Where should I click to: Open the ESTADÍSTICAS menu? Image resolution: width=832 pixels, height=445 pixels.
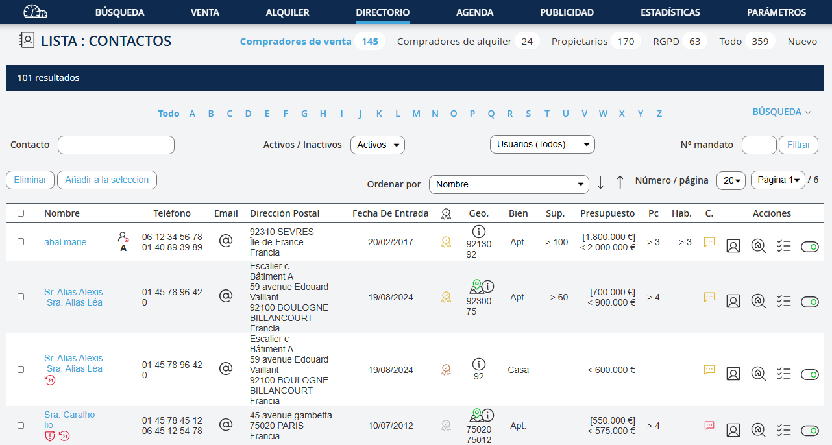pyautogui.click(x=670, y=12)
